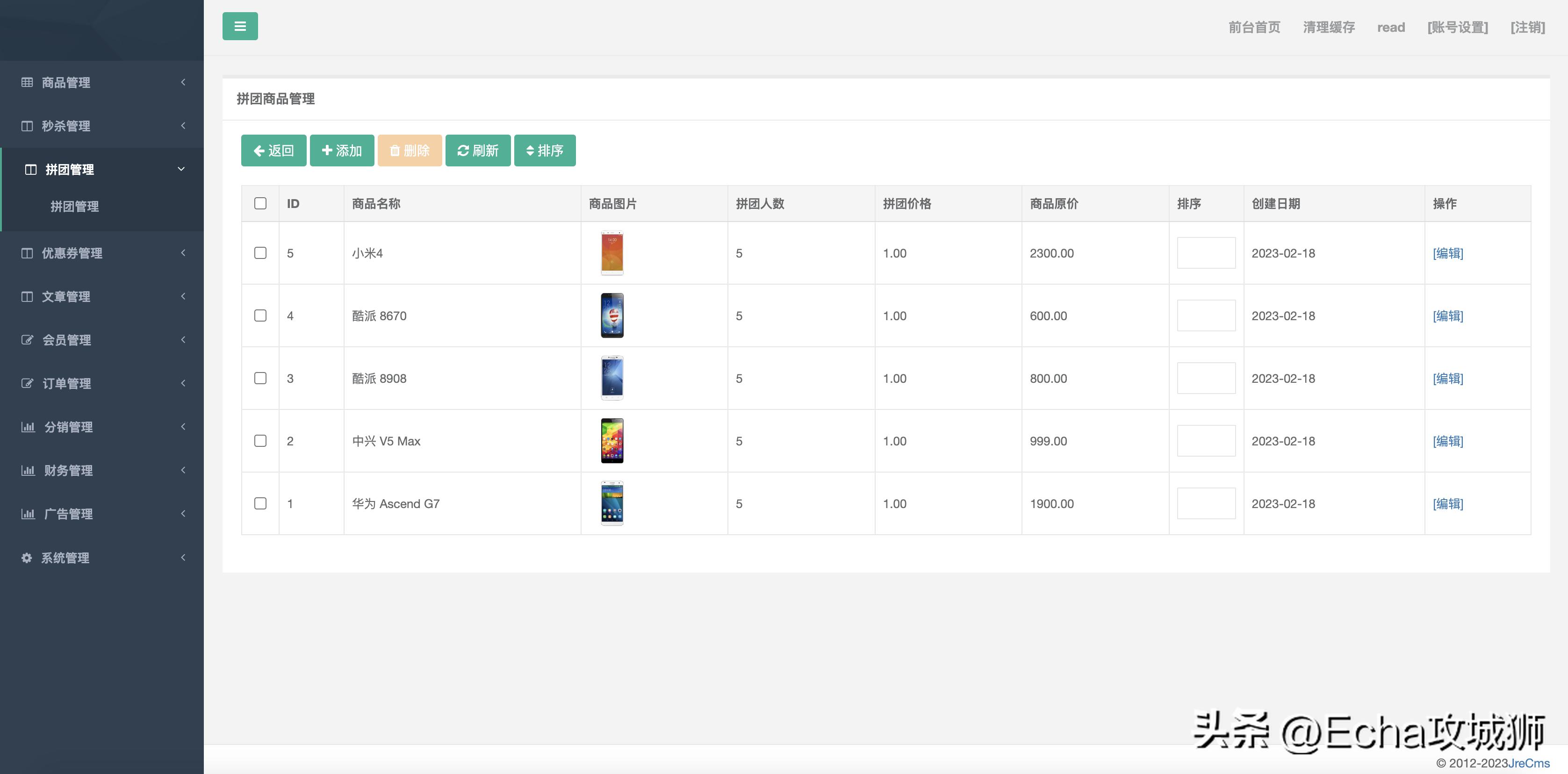Click the table icon beside 商品管理
This screenshot has width=1568, height=774.
click(x=27, y=82)
